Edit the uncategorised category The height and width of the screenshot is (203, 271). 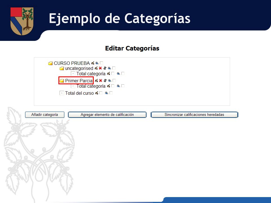(96, 68)
